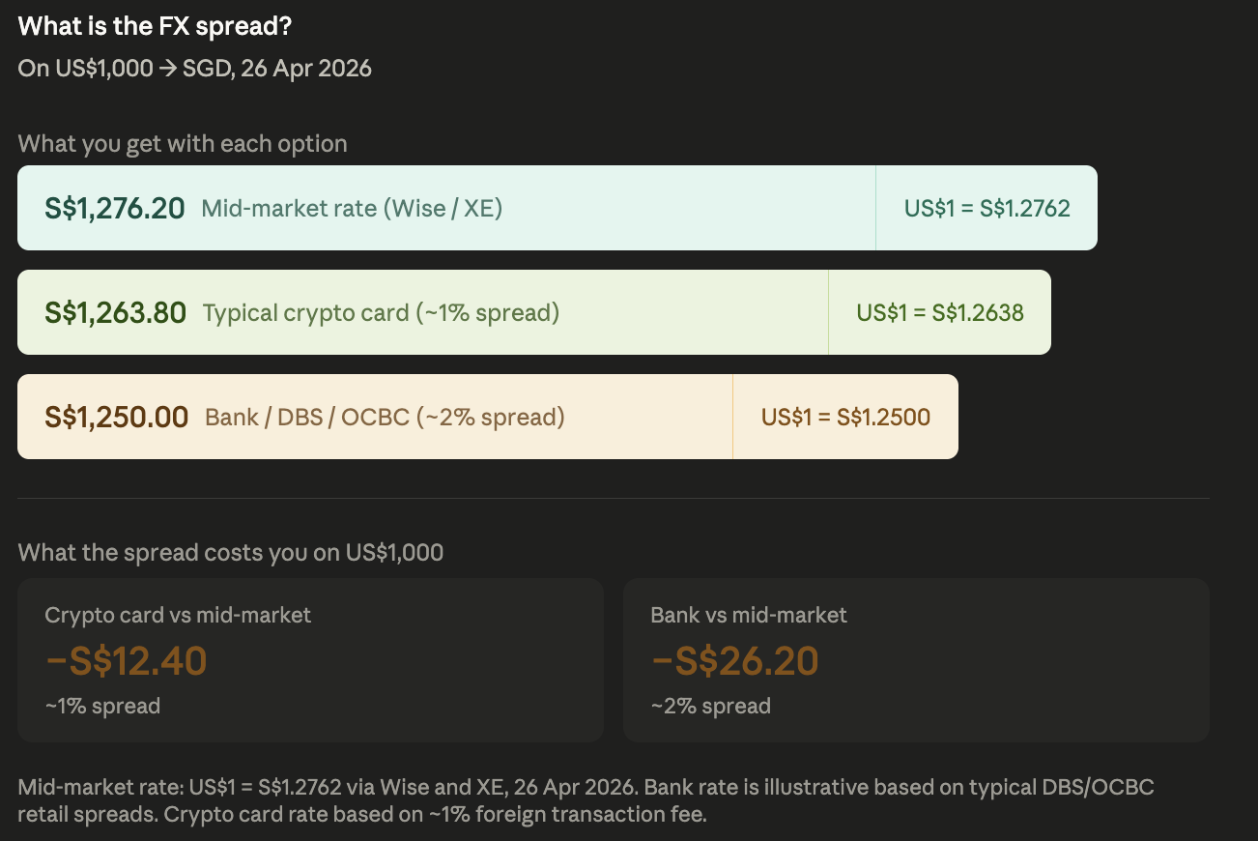1258x841 pixels.
Task: Click the "What is the FX spread?" title
Action: [x=155, y=26]
